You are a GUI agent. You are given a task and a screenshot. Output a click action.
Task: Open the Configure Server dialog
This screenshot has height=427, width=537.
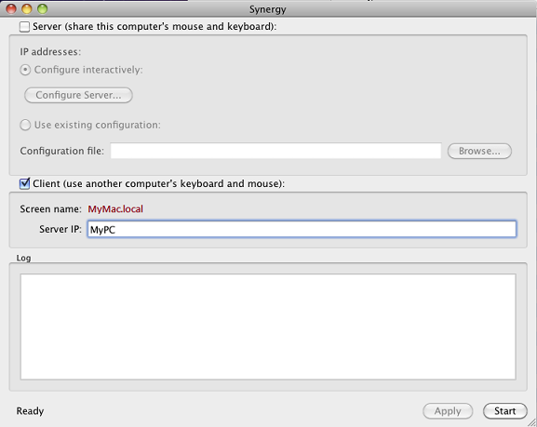tap(78, 95)
